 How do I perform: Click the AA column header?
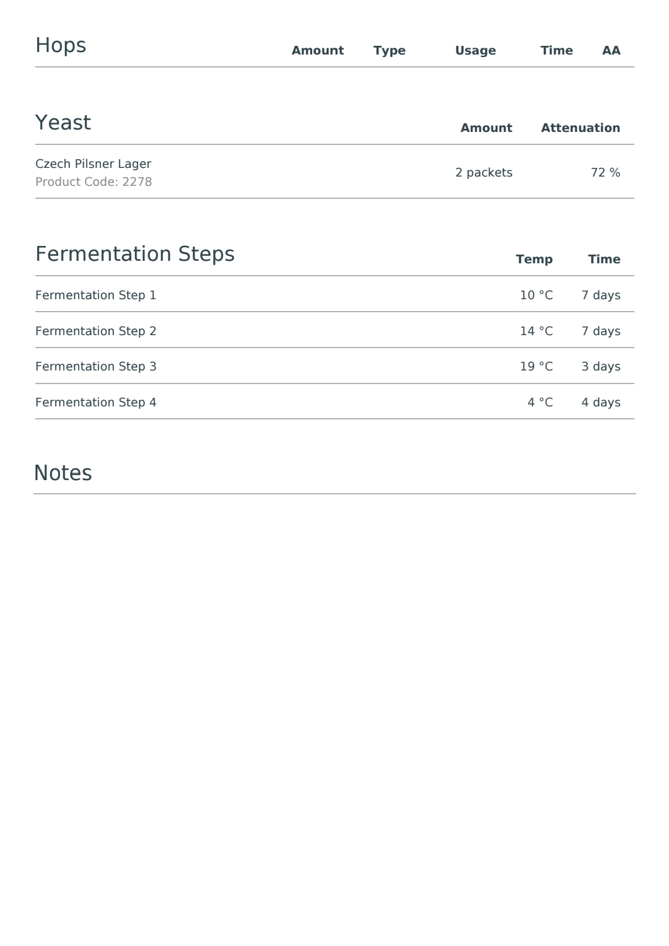coord(611,51)
